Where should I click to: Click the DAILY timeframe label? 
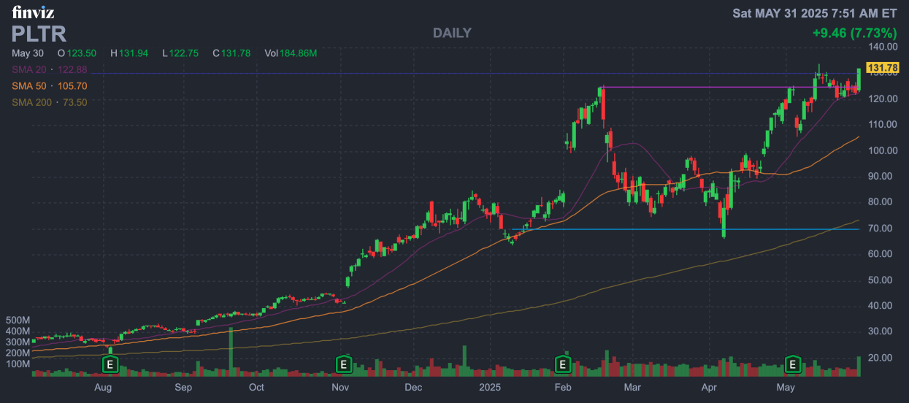coord(452,33)
